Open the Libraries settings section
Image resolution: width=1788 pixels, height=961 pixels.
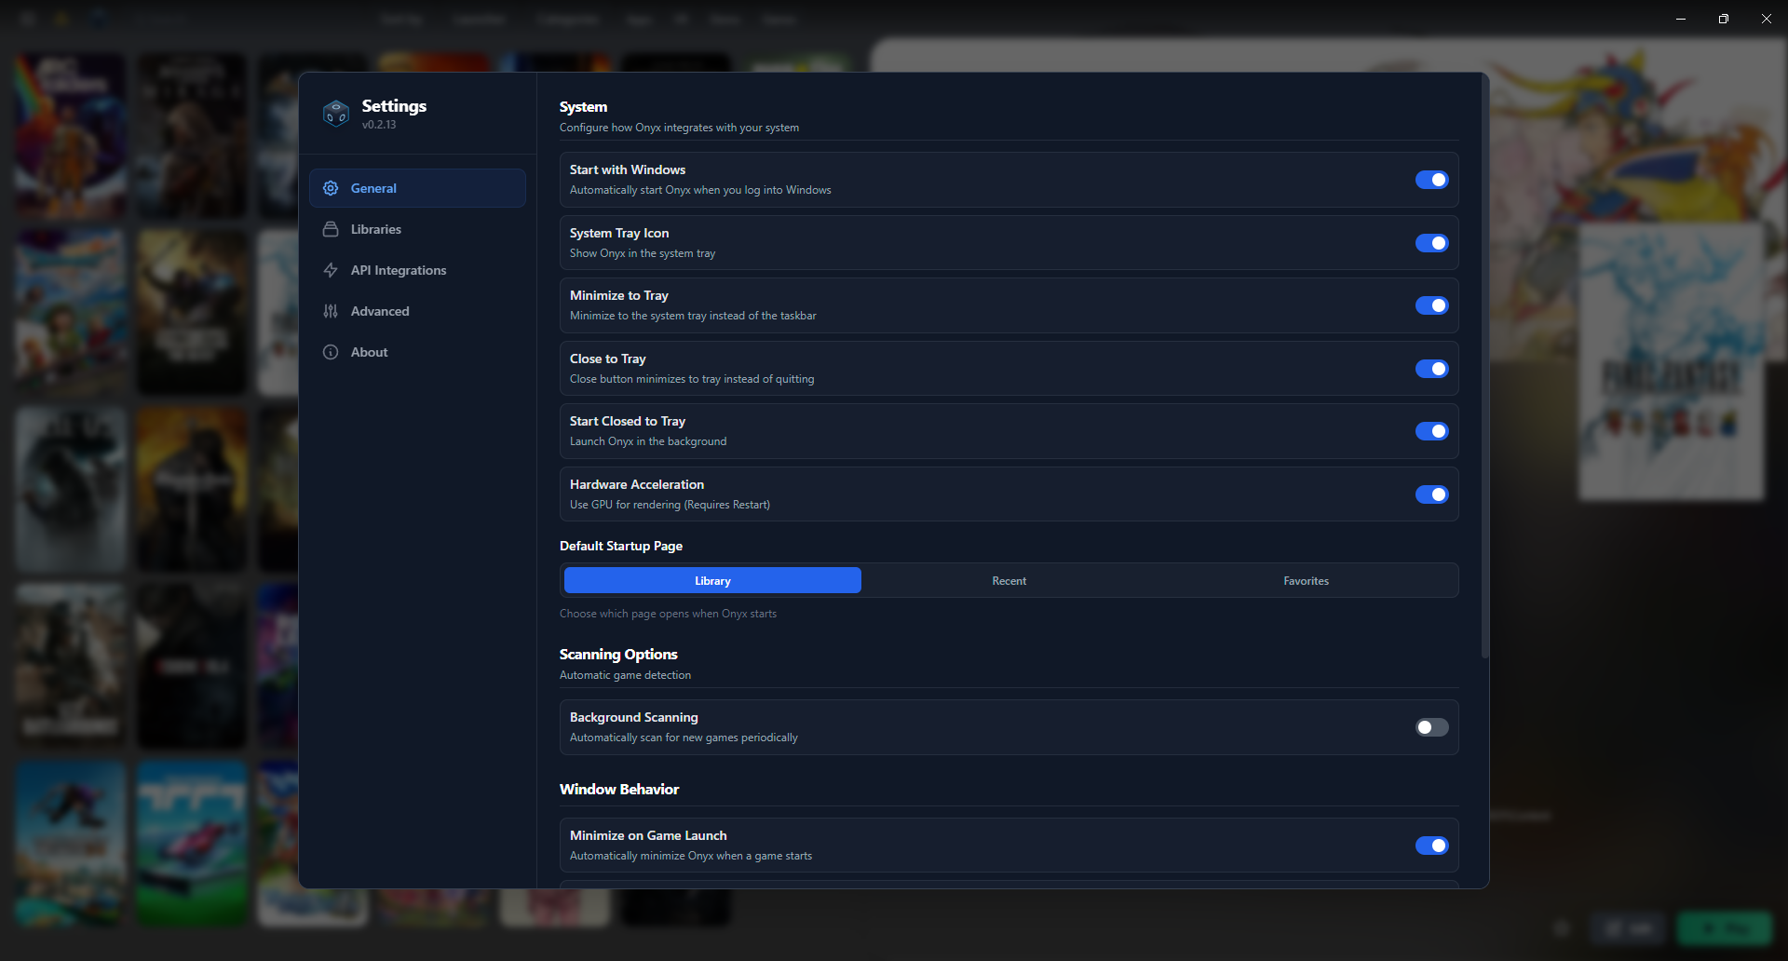click(376, 229)
